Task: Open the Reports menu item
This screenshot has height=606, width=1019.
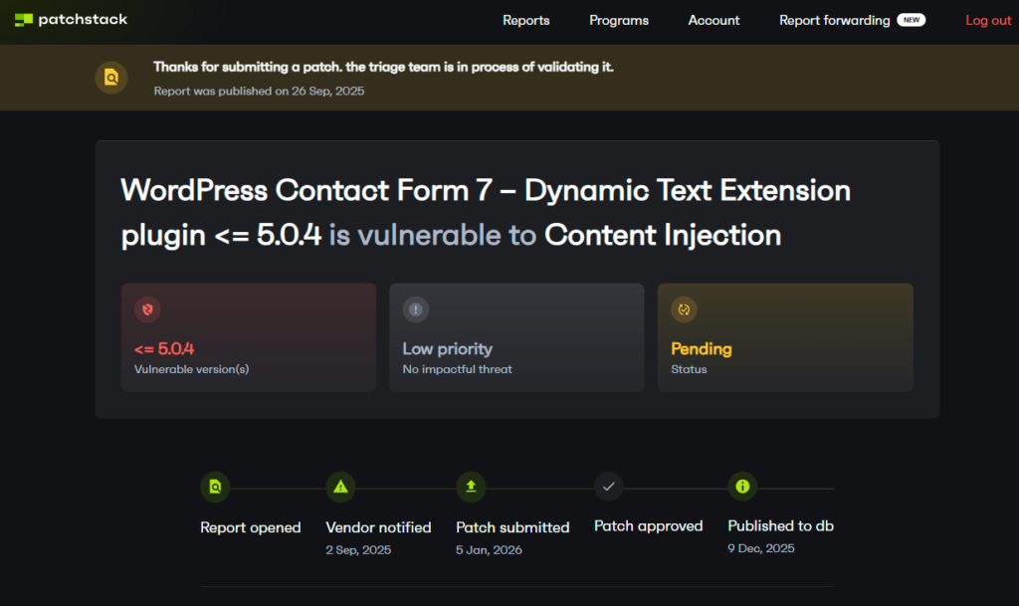Action: (x=525, y=20)
